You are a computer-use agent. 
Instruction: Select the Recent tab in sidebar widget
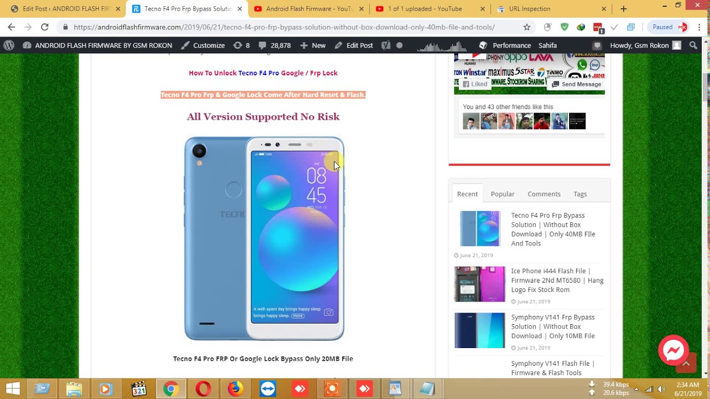(x=467, y=194)
